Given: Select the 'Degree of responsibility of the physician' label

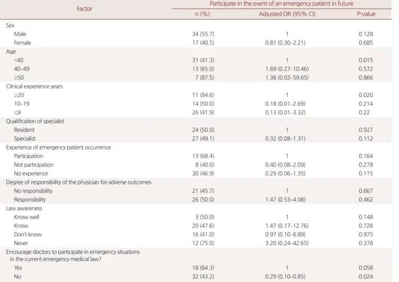Looking at the screenshot, I should tap(79, 182).
